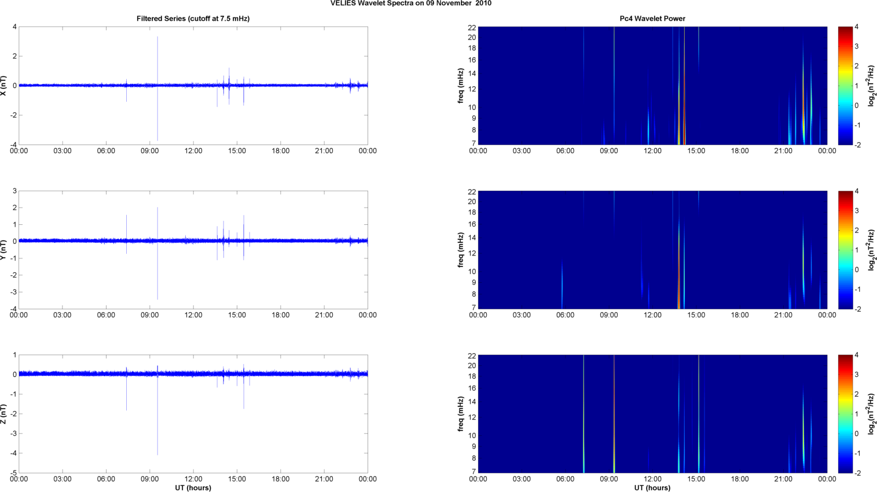Viewport: 877px width, 492px height.
Task: Select the Filtered Series column title
Action: [x=193, y=19]
